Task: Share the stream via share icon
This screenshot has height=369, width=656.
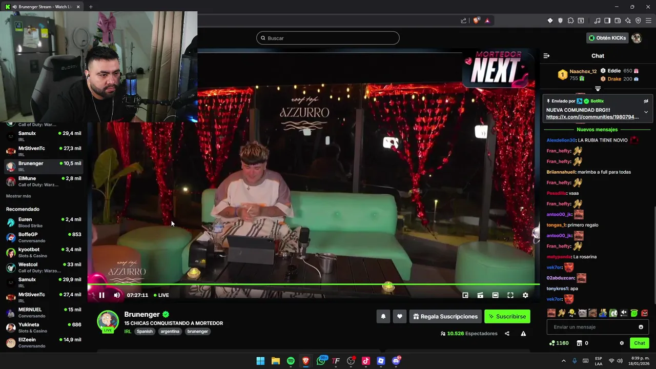Action: (x=507, y=334)
